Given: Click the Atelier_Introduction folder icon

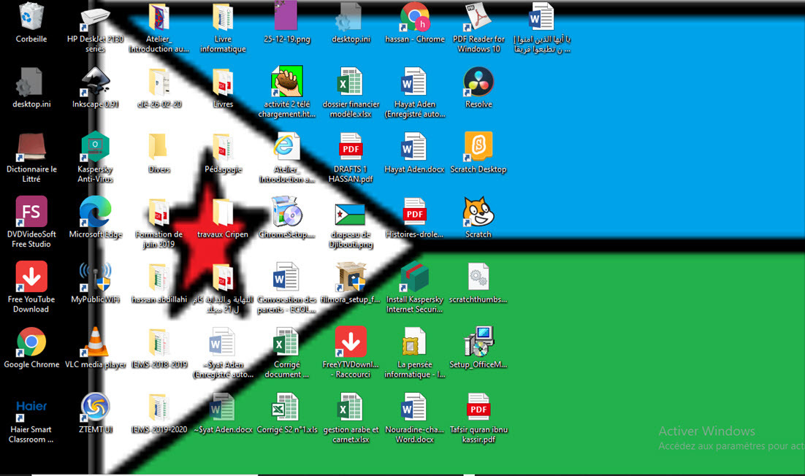Looking at the screenshot, I should click(x=159, y=17).
